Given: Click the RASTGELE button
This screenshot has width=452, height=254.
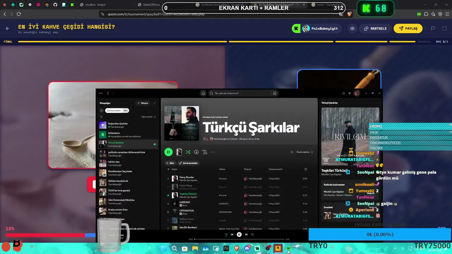Looking at the screenshot, I should [x=375, y=29].
